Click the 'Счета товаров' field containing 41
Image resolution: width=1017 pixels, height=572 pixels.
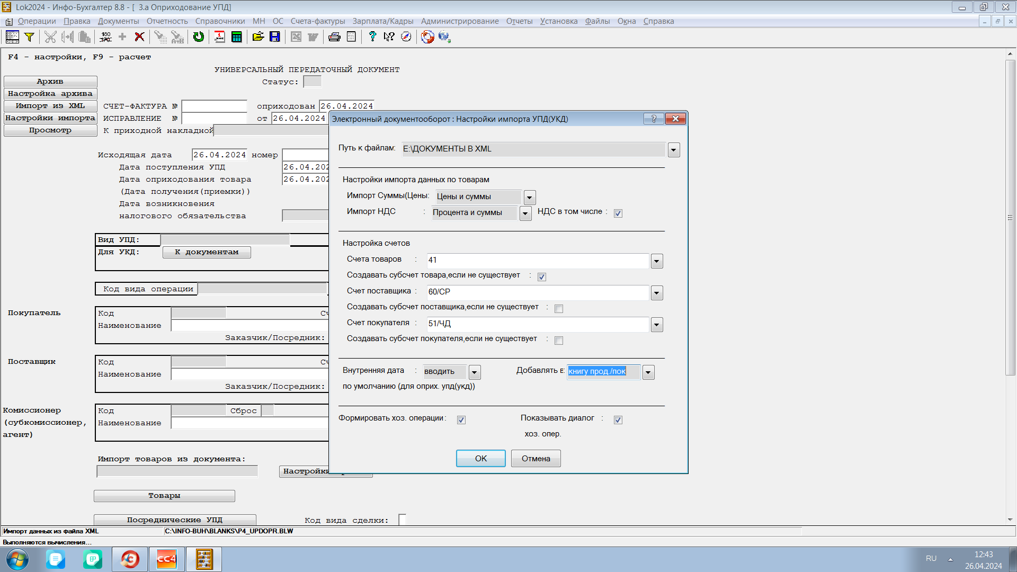[x=538, y=260]
